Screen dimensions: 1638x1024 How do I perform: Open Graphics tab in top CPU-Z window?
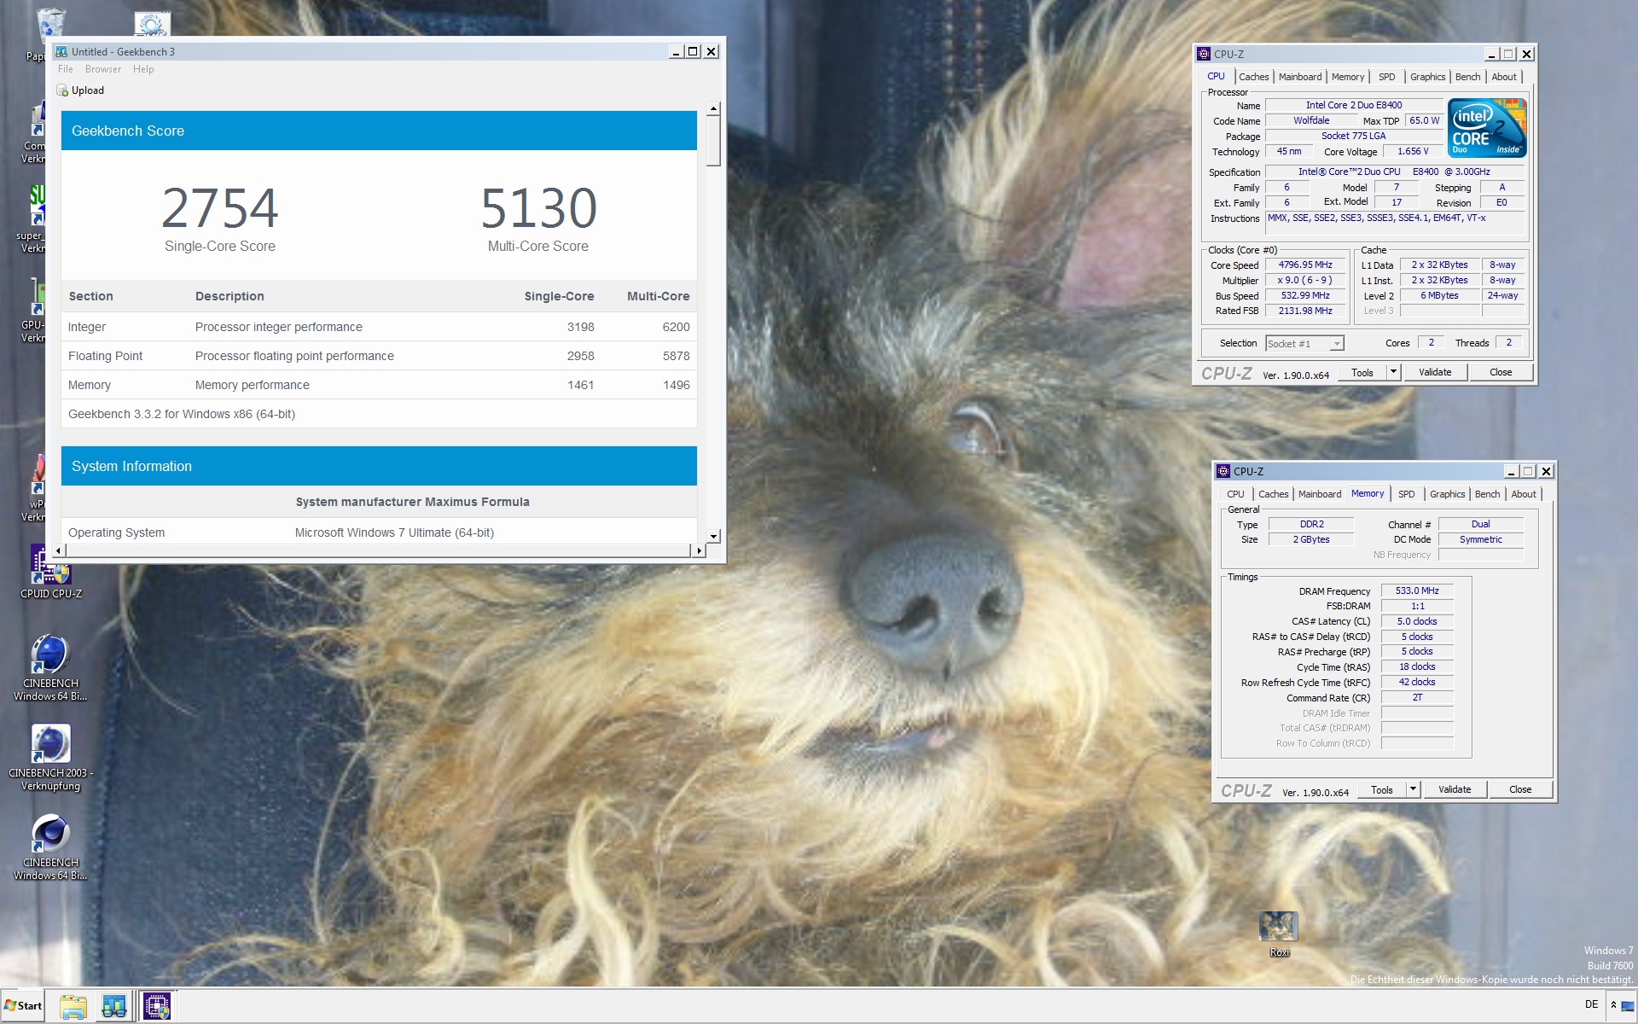tap(1427, 77)
